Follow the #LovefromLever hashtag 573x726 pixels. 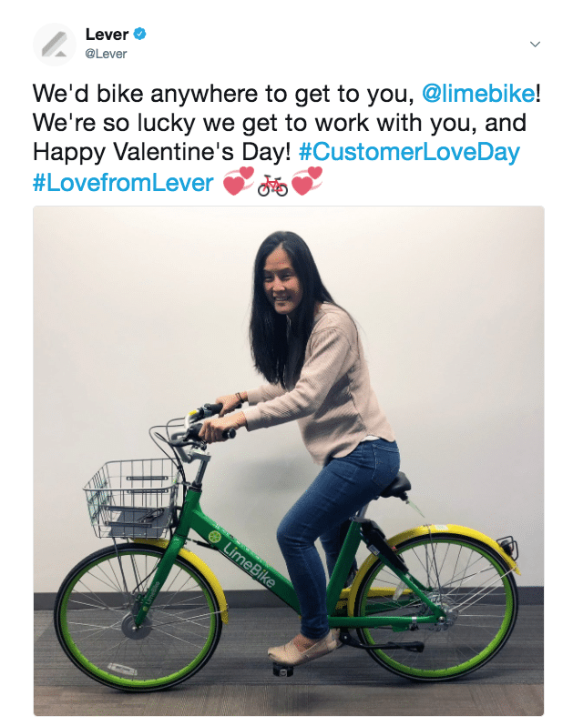tap(123, 183)
